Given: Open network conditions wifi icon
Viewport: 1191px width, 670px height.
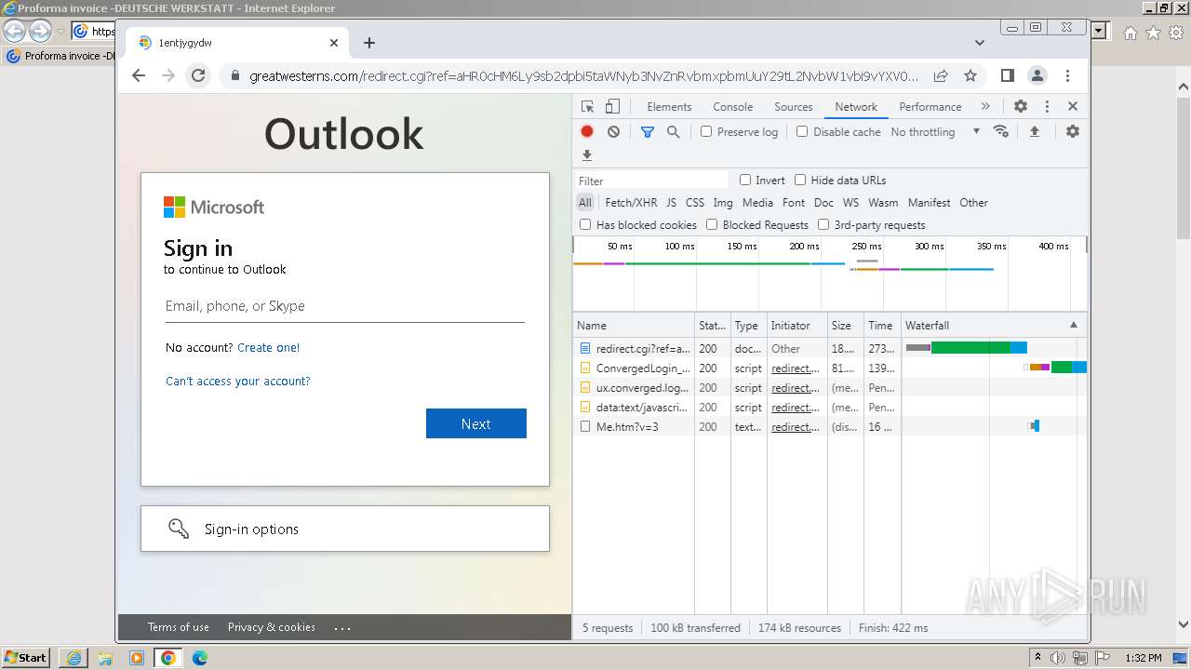Looking at the screenshot, I should 1001,131.
